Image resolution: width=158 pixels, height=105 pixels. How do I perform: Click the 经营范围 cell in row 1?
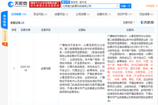pos(46,69)
